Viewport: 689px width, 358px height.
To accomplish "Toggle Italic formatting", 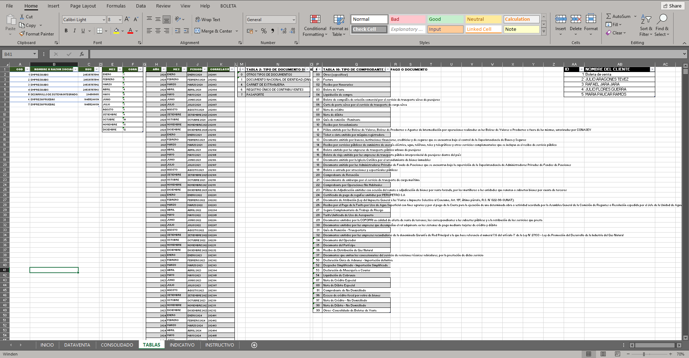I will coord(75,31).
